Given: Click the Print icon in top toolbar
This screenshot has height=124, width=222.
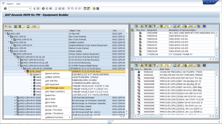Looking at the screenshot, I should pyautogui.click(x=56, y=9).
